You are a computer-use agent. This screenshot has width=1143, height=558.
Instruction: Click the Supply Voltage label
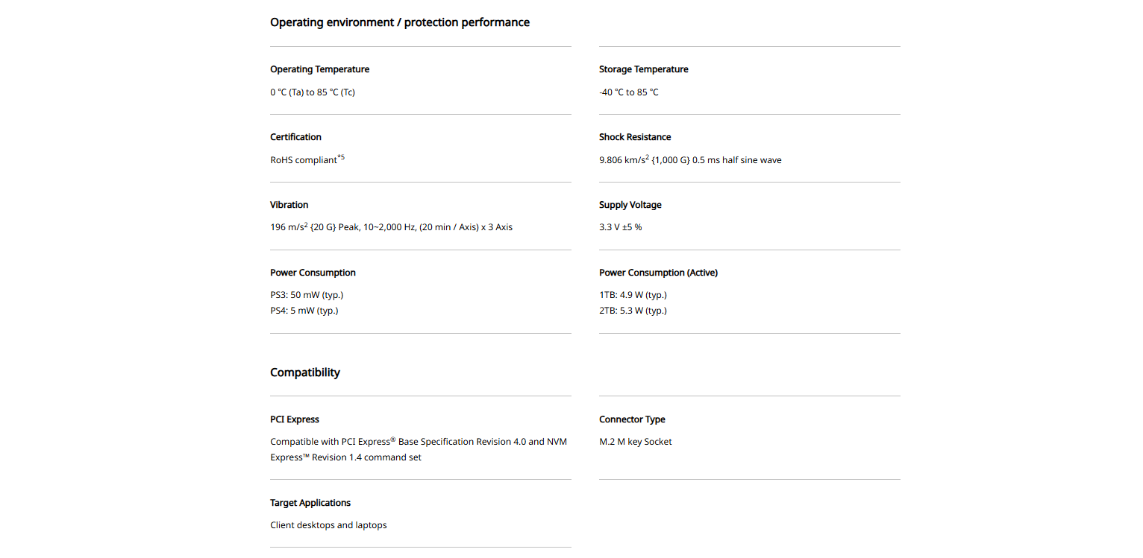pos(630,205)
